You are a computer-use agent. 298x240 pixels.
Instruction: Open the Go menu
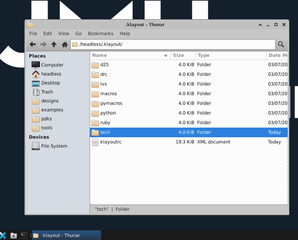coord(78,34)
